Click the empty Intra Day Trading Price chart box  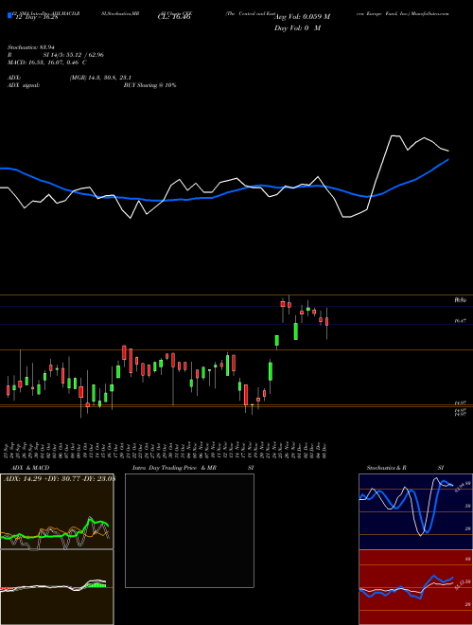tap(189, 530)
